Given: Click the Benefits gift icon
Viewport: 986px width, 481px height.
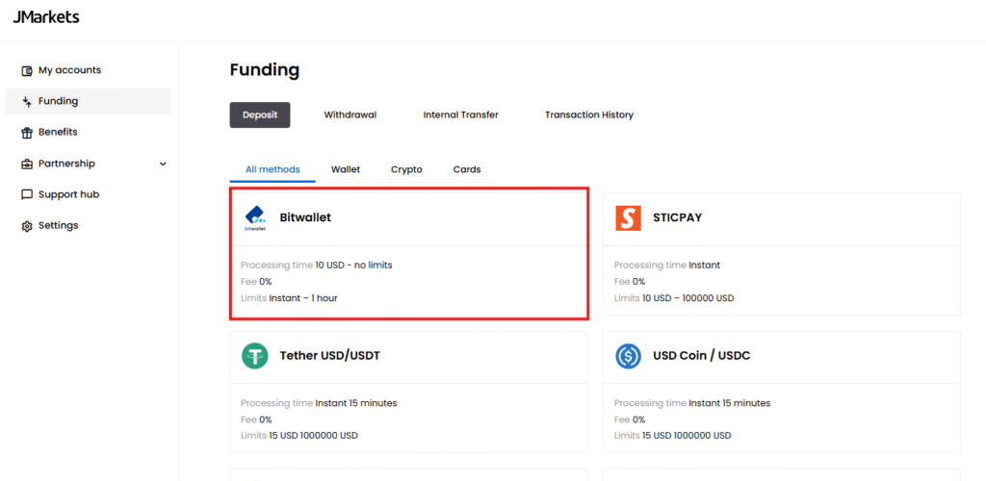Looking at the screenshot, I should point(27,132).
